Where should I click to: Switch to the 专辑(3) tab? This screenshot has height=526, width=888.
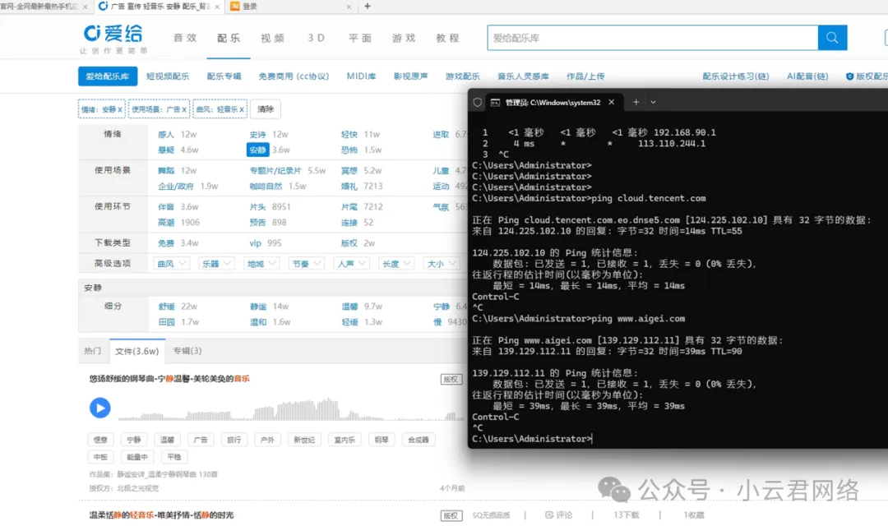coord(187,351)
